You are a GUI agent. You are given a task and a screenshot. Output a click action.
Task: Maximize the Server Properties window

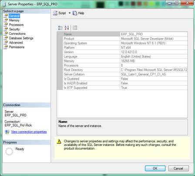tap(177, 3)
